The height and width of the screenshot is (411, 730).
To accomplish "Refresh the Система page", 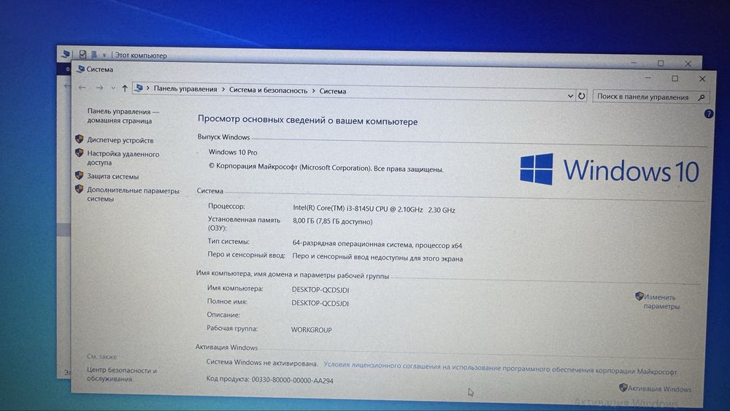I will click(x=582, y=96).
